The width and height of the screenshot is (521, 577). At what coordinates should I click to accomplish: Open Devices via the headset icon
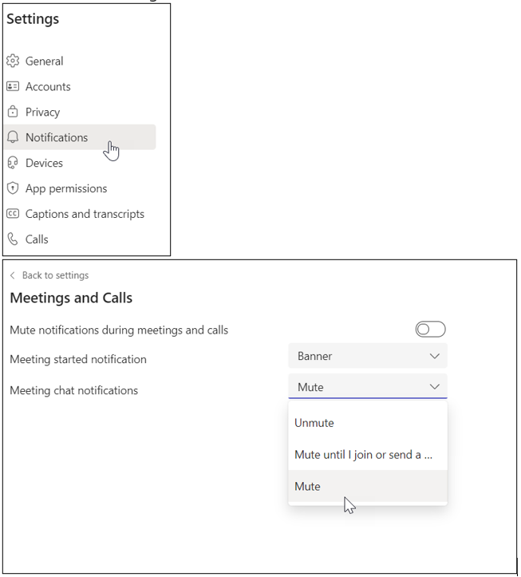coord(13,163)
